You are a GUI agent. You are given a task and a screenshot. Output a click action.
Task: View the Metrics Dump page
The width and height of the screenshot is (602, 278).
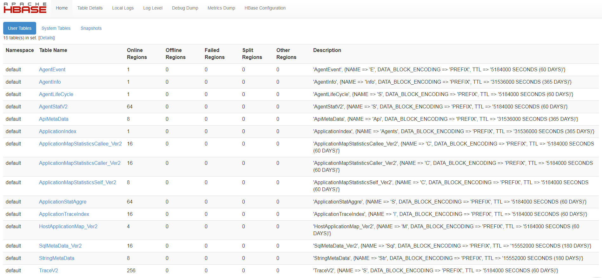221,8
